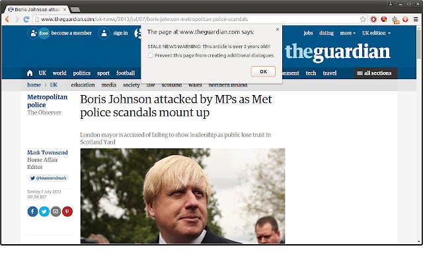
Task: Open Chrome hamburger menu icon
Action: pos(416,19)
